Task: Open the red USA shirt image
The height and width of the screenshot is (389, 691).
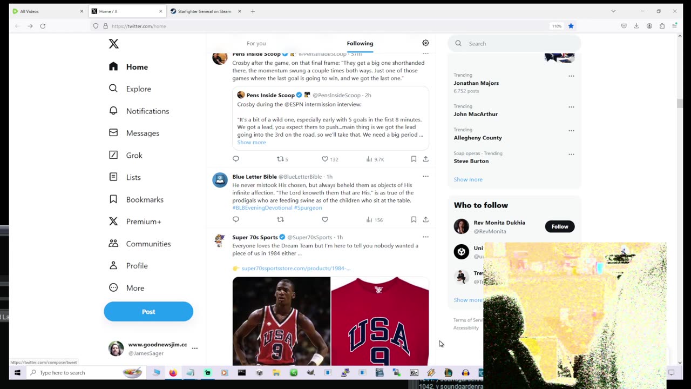Action: [x=380, y=321]
